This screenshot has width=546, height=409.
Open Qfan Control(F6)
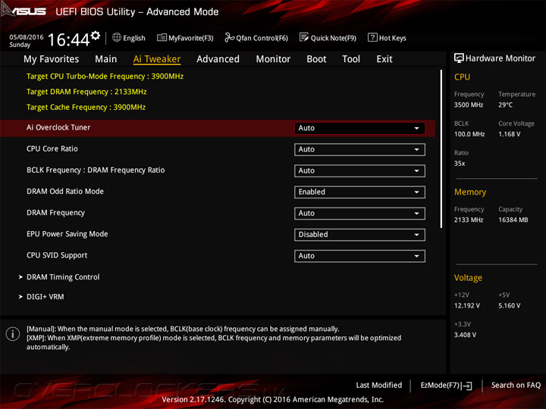(256, 38)
